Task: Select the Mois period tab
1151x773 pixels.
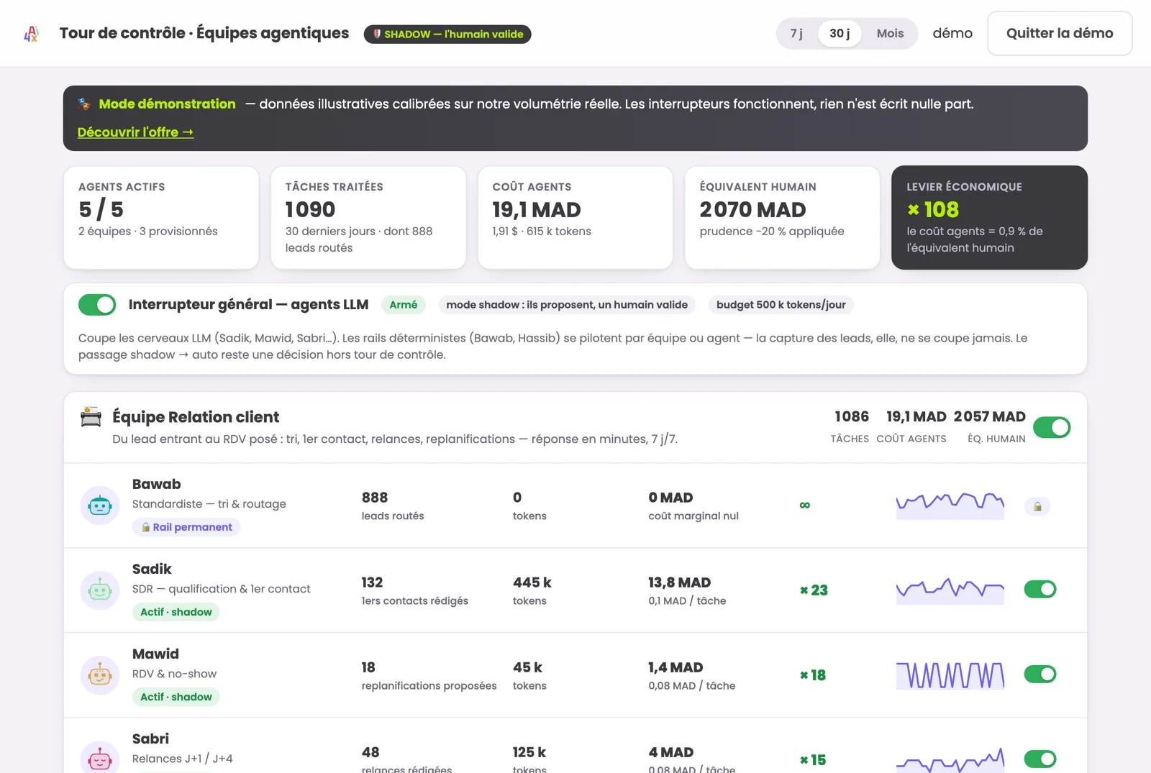Action: pyautogui.click(x=890, y=34)
